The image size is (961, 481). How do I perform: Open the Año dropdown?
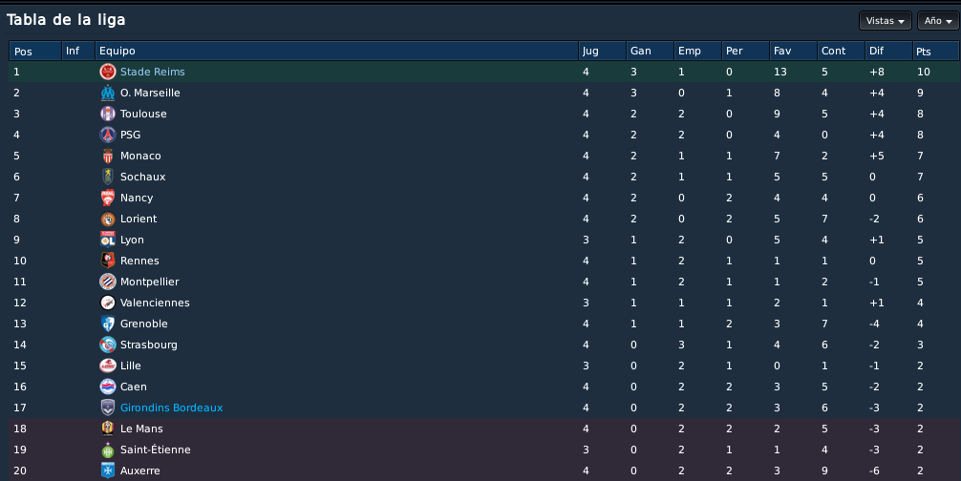[938, 21]
